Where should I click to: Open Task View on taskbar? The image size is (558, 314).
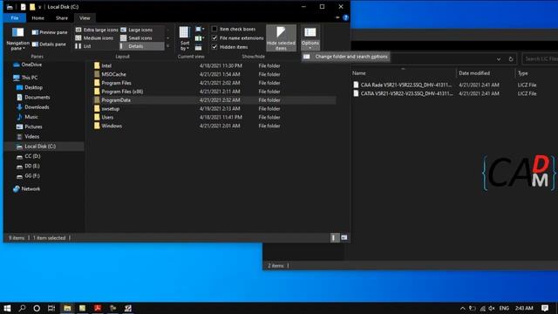point(51,308)
